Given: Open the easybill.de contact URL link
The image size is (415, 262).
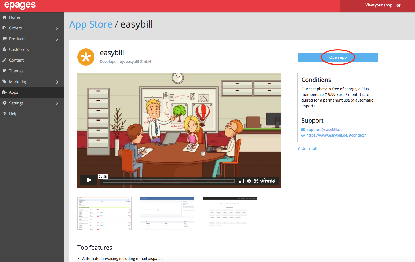Looking at the screenshot, I should [336, 135].
